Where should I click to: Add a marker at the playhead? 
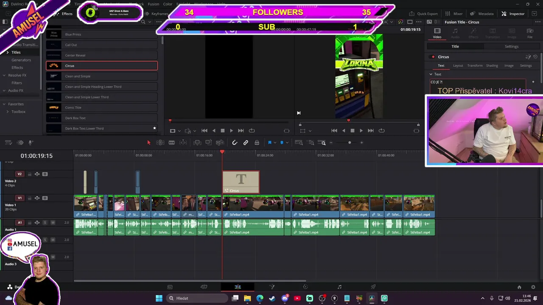[282, 143]
